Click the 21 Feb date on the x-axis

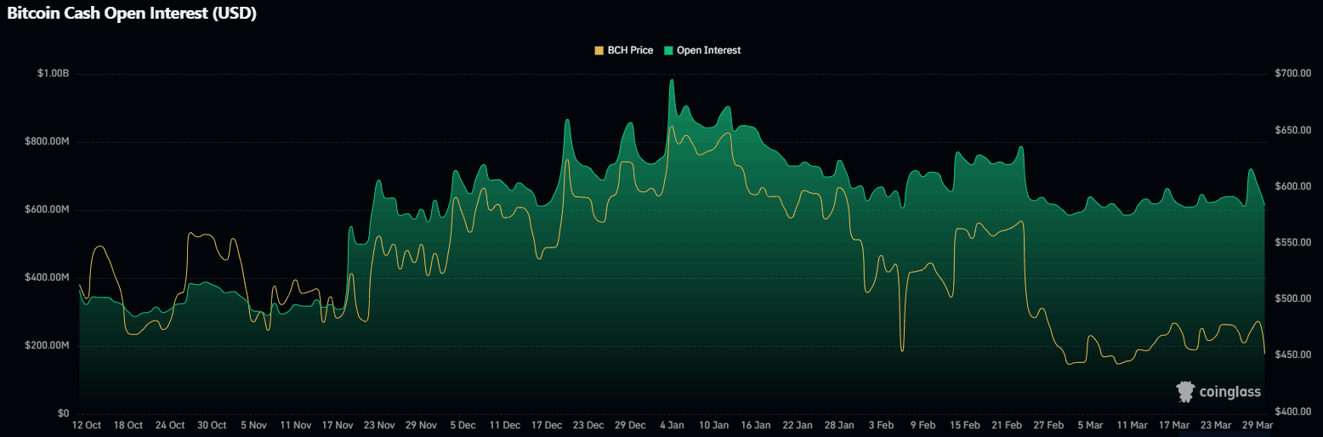[1007, 425]
